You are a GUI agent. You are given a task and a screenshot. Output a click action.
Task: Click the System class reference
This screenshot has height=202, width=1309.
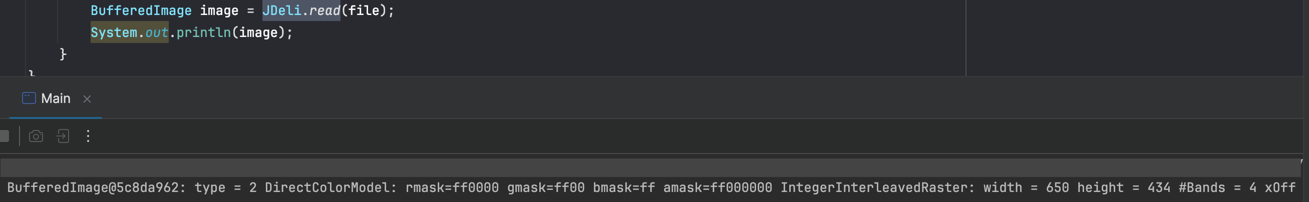pyautogui.click(x=114, y=32)
